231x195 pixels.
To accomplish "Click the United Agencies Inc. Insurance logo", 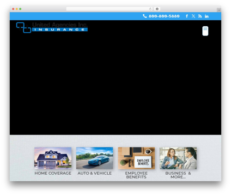I will pyautogui.click(x=52, y=28).
